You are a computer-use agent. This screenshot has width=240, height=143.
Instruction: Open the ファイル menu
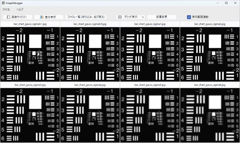6,10
